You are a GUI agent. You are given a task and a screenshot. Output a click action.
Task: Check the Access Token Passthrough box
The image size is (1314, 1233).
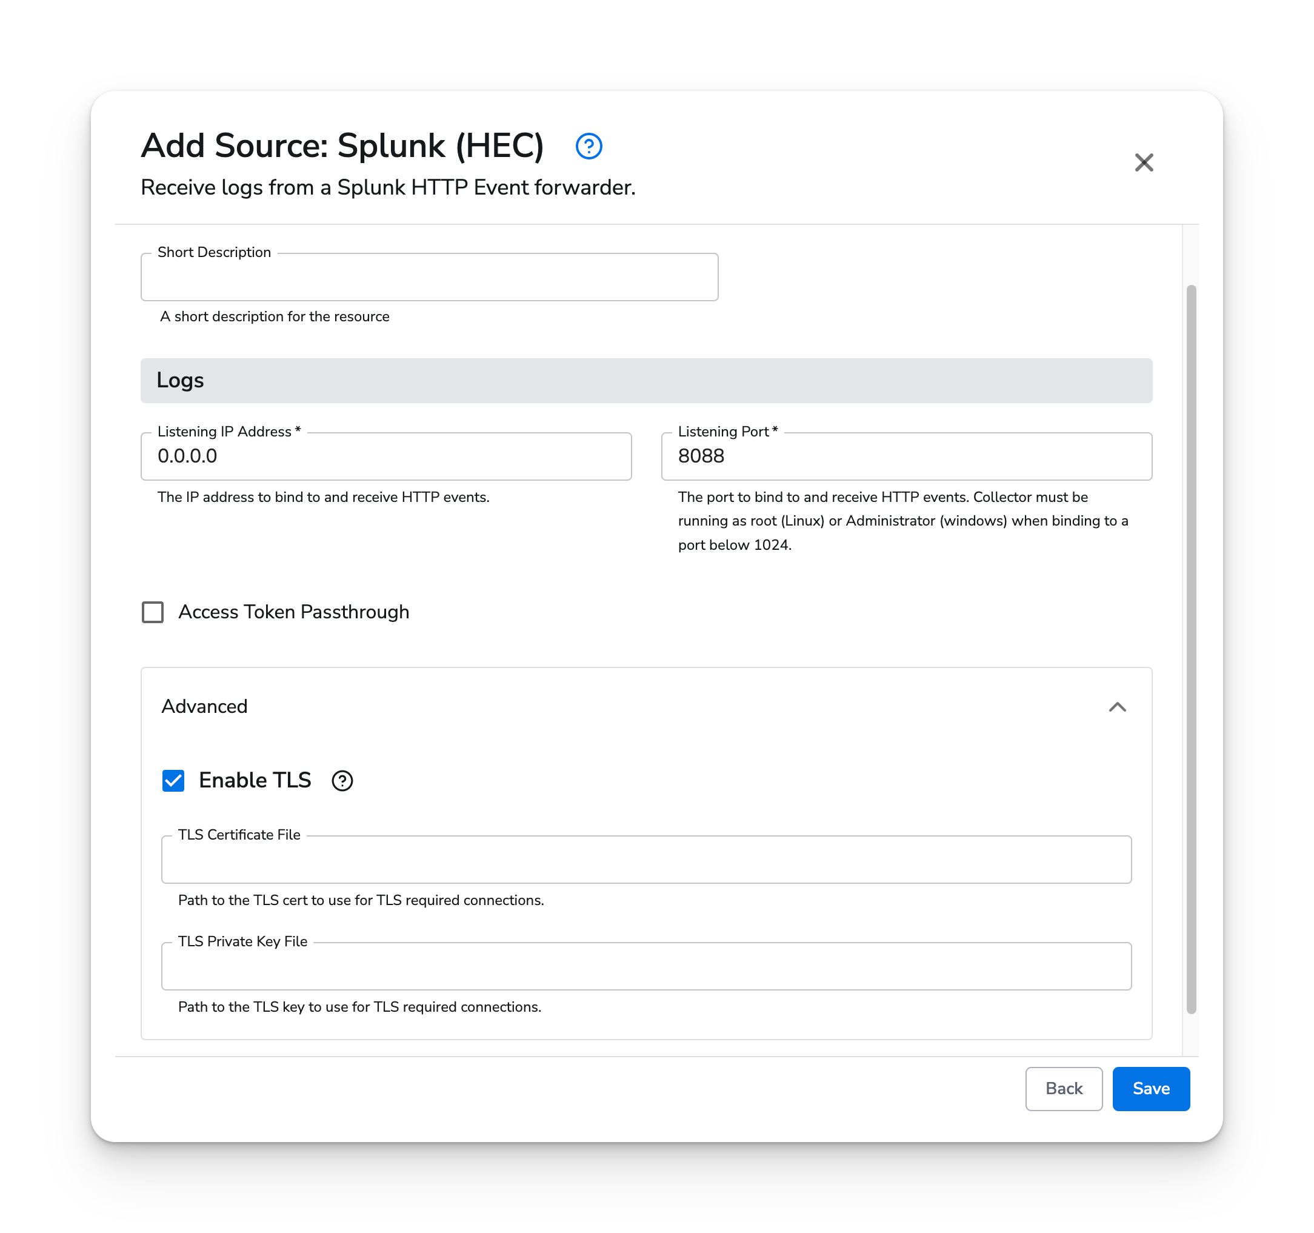point(153,612)
